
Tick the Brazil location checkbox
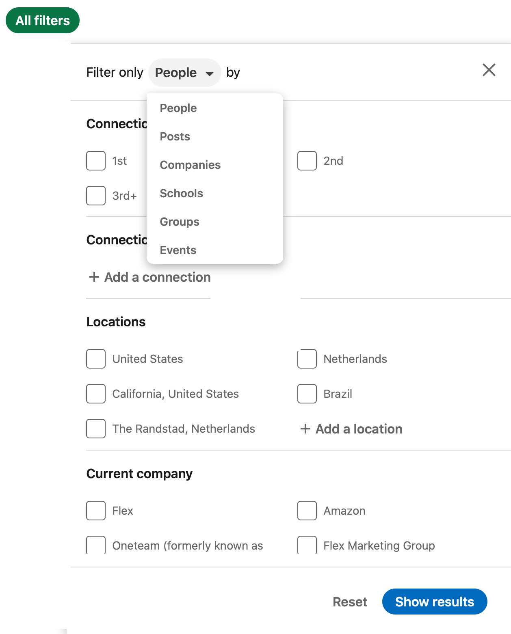pyautogui.click(x=307, y=394)
